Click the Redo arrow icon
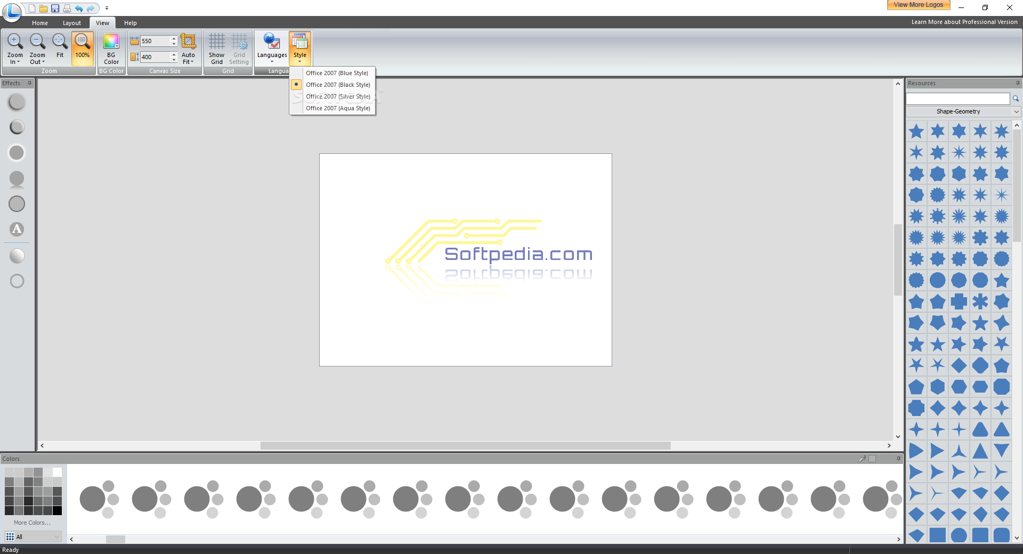The image size is (1023, 554). (x=91, y=9)
